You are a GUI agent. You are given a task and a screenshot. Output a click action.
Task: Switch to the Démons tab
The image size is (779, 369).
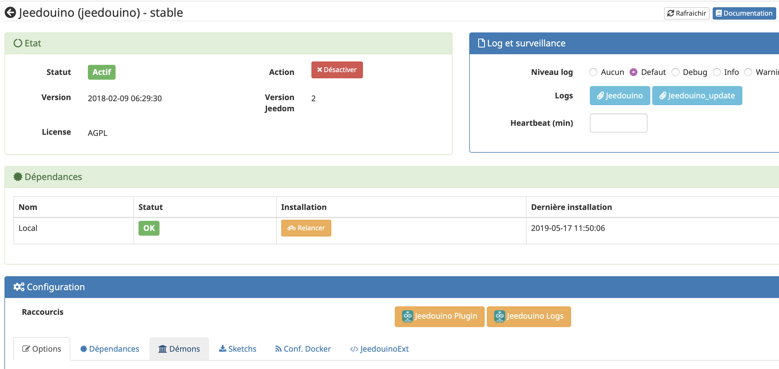point(179,349)
